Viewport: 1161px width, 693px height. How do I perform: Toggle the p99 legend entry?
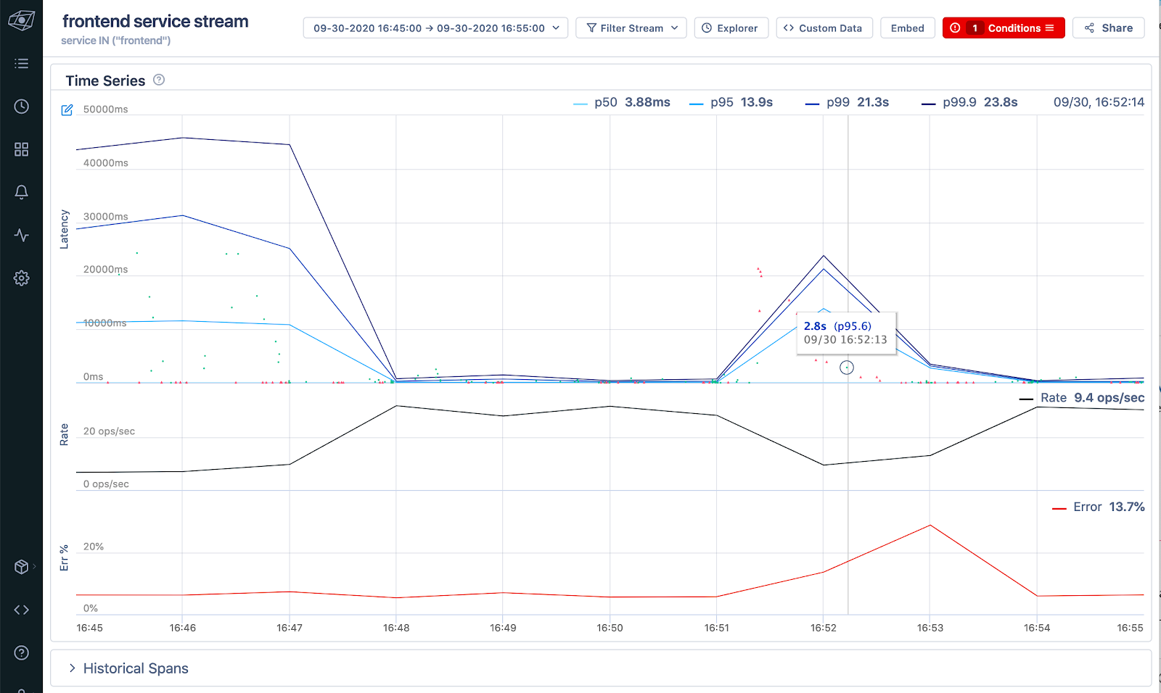848,102
